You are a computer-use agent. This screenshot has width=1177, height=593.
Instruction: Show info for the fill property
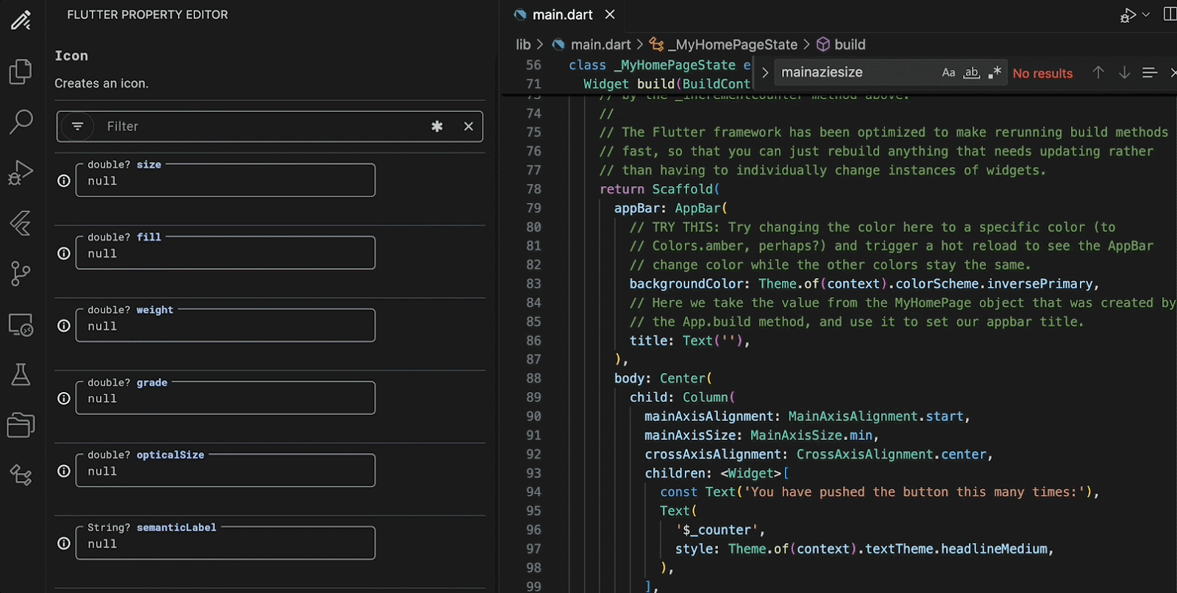[64, 254]
